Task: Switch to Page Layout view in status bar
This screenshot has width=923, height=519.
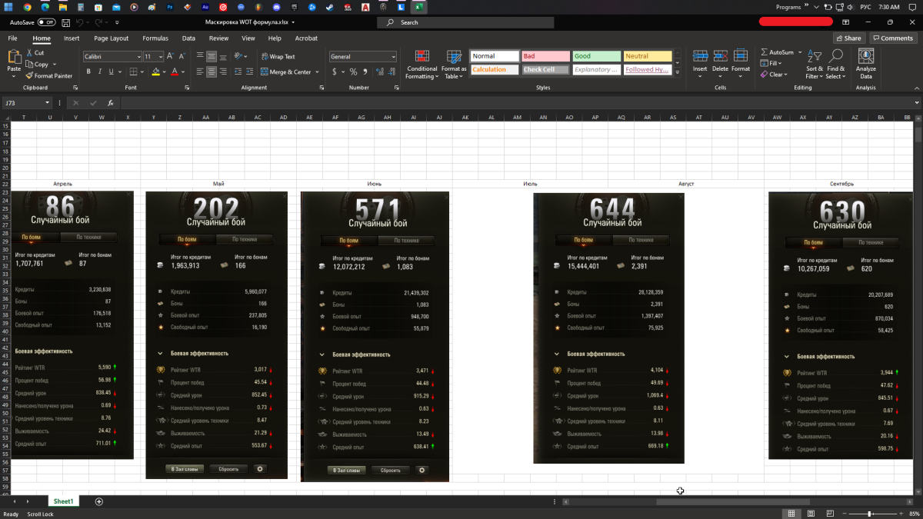Action: 810,513
